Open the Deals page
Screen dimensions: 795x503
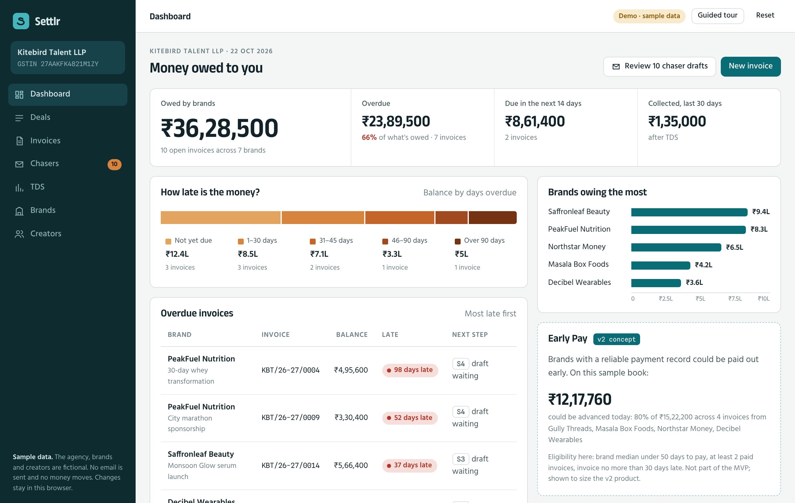point(68,118)
